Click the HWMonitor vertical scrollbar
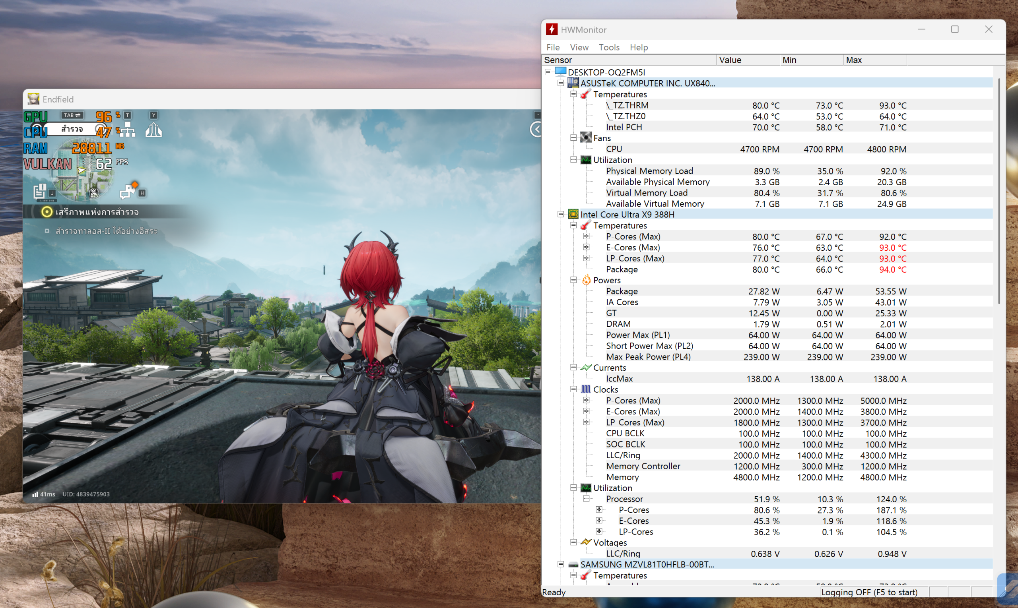Viewport: 1018px width, 608px height. coord(999,191)
